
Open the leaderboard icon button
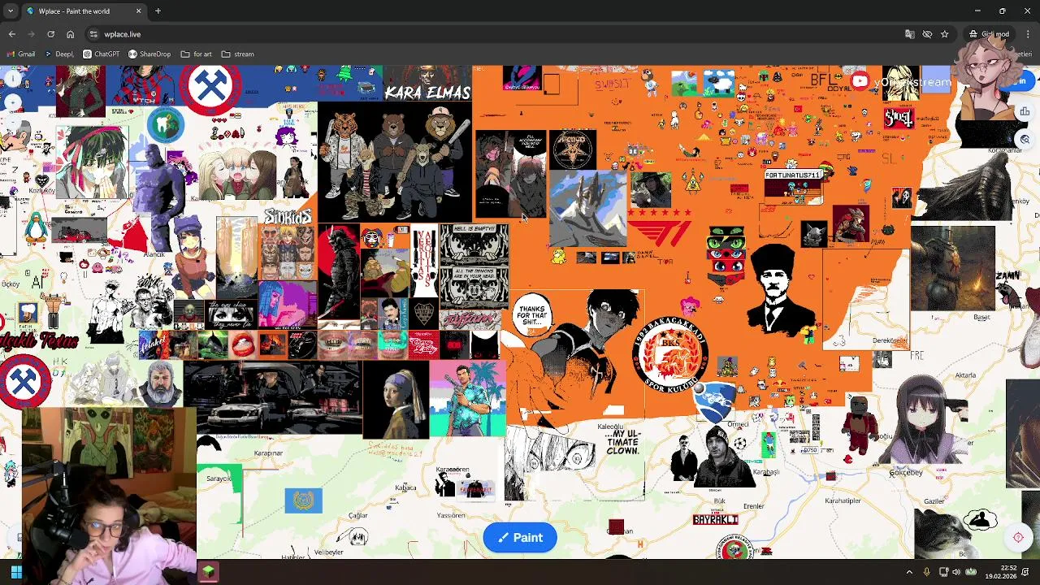click(x=1026, y=112)
